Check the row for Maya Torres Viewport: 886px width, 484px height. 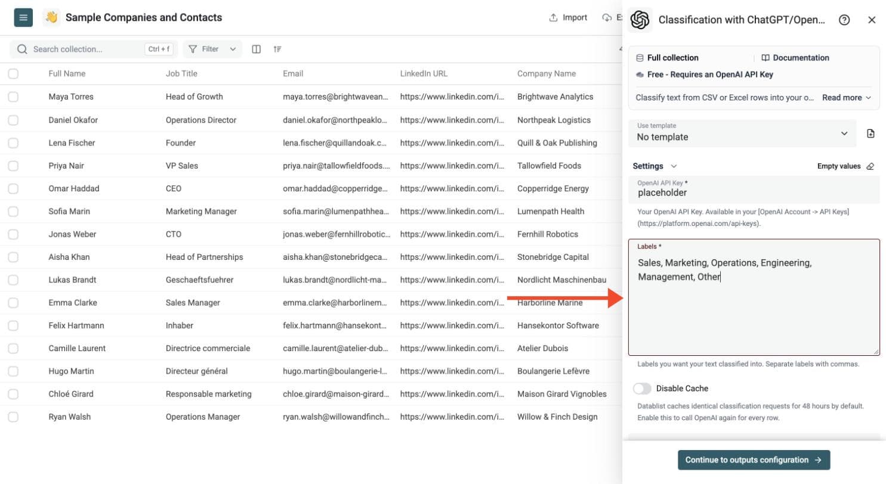click(x=13, y=97)
